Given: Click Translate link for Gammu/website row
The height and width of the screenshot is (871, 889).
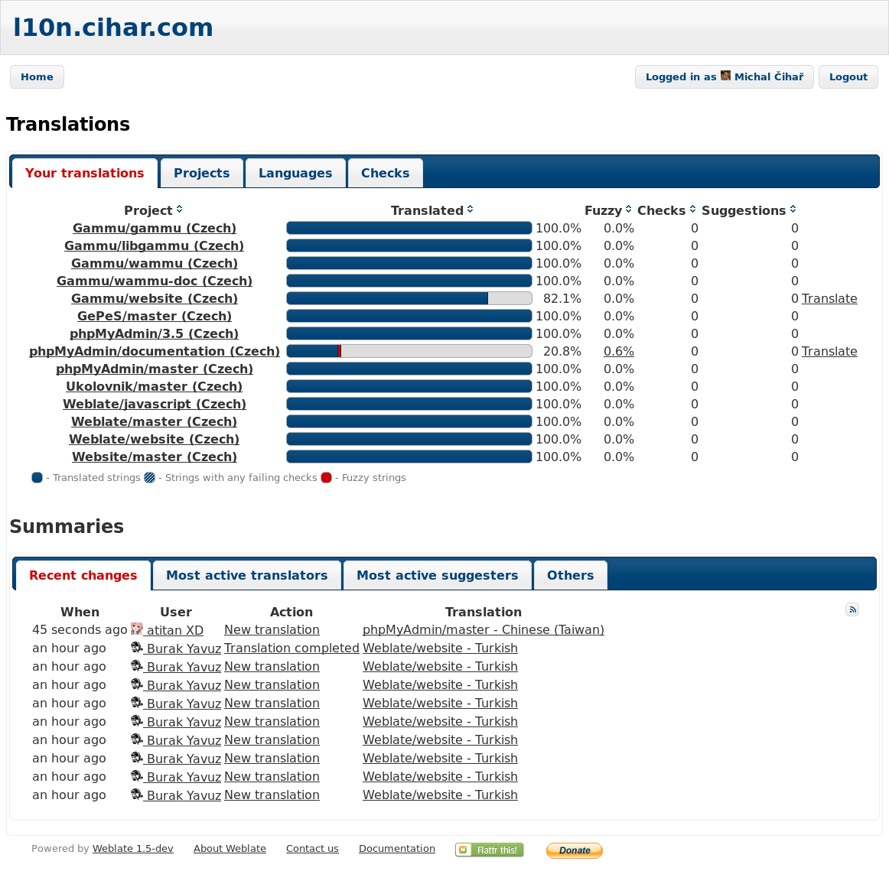Looking at the screenshot, I should coord(829,298).
